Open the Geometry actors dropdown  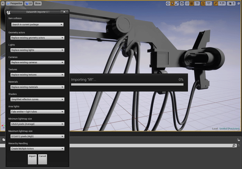coord(37,38)
